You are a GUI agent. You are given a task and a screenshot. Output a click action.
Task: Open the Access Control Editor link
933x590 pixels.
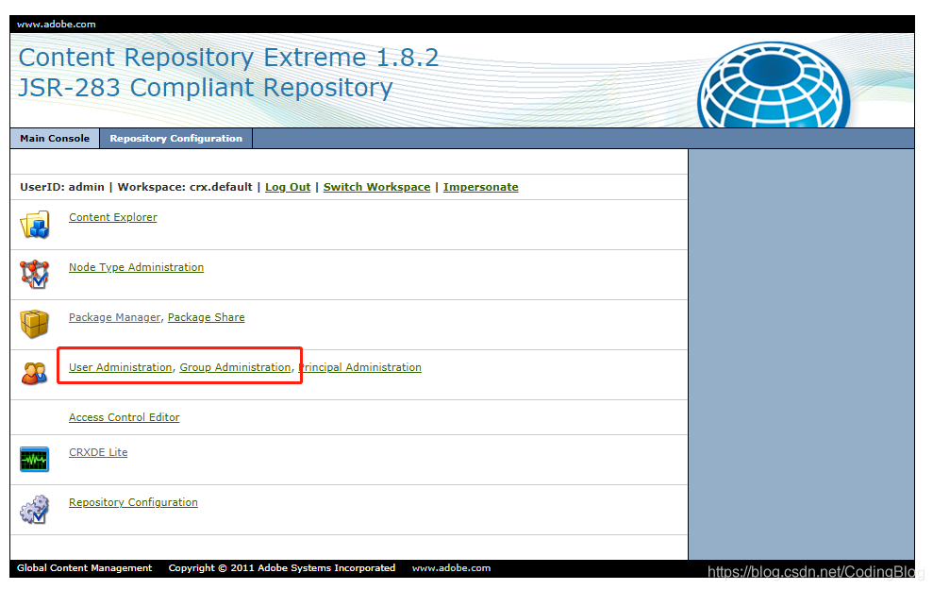[x=125, y=417]
